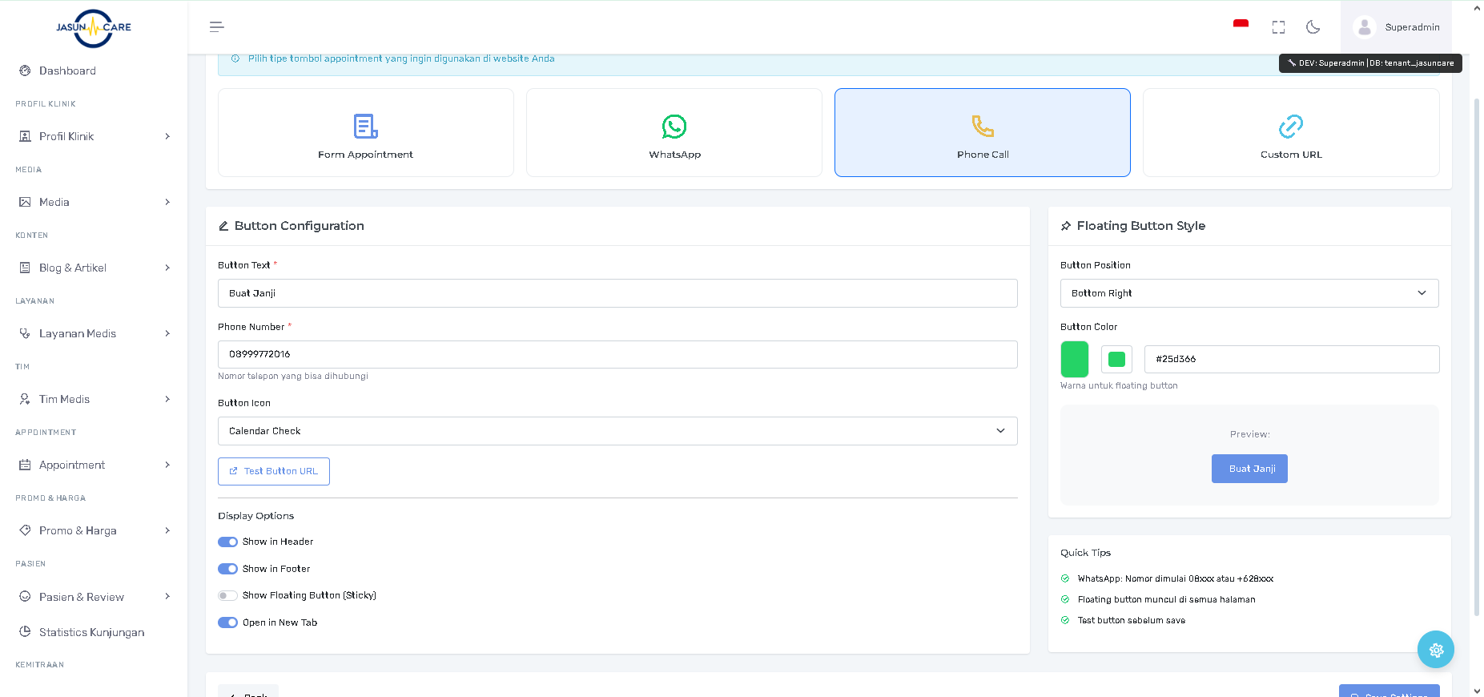Screen dimensions: 1484x697
Task: Open the Button Position dropdown
Action: pyautogui.click(x=1249, y=293)
